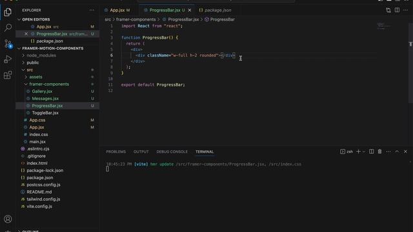Viewport: 413px width, 232px height.
Task: Open .eslintrc.cjs file
Action: point(38,149)
